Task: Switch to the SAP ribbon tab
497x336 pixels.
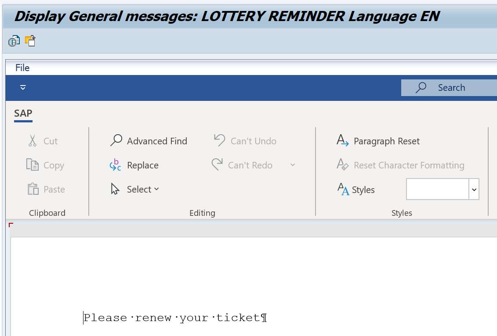Action: pos(23,113)
